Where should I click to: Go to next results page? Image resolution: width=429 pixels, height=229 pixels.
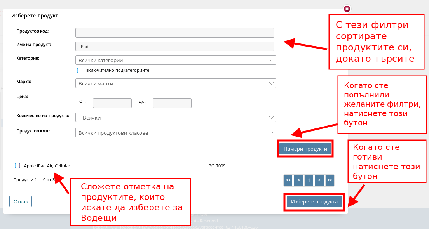coord(319,180)
